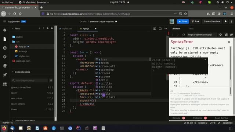Bookmark this page with the star
This screenshot has width=235, height=132.
pyautogui.click(x=185, y=14)
